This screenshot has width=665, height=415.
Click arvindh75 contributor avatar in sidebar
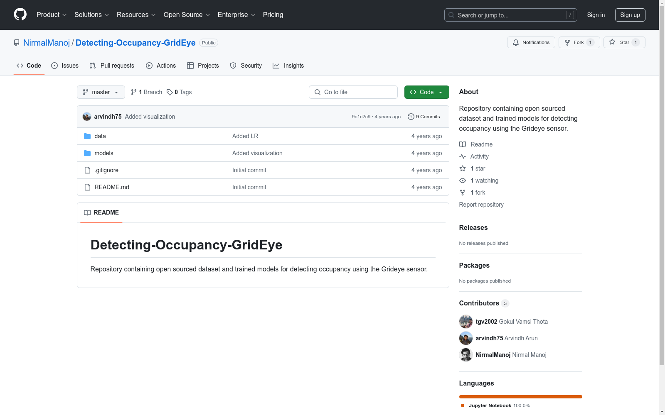point(466,338)
